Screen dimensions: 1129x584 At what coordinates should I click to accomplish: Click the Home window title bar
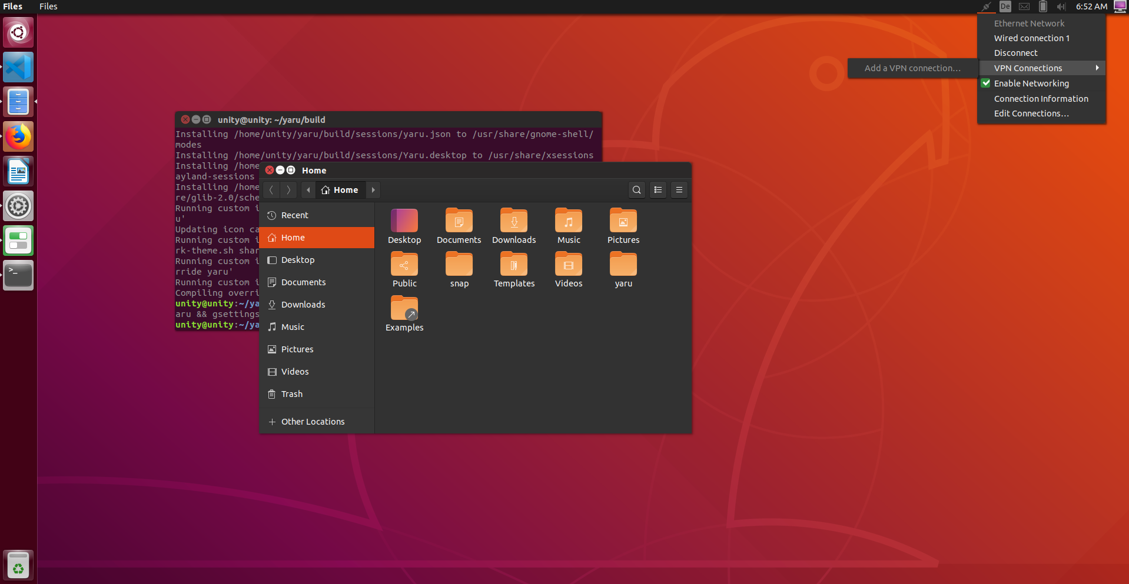476,171
